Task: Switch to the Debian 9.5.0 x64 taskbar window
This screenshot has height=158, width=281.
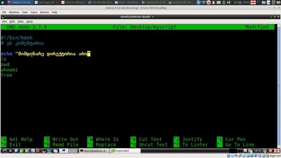Action: coord(20,2)
